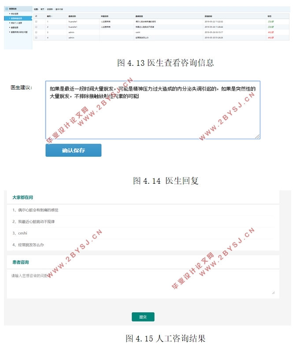This screenshot has height=352, width=296.
Task: Sort by the 编号 column header
Action: coord(49,16)
